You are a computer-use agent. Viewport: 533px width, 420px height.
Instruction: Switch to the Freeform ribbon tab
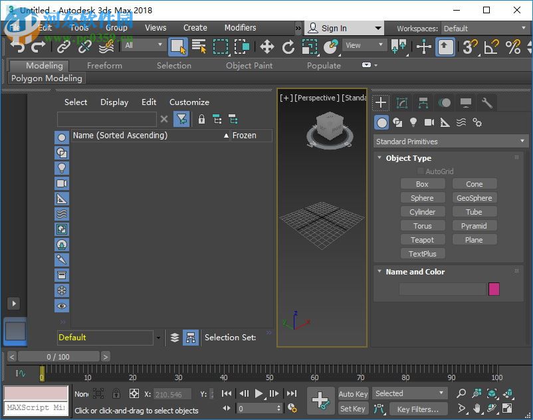point(104,65)
